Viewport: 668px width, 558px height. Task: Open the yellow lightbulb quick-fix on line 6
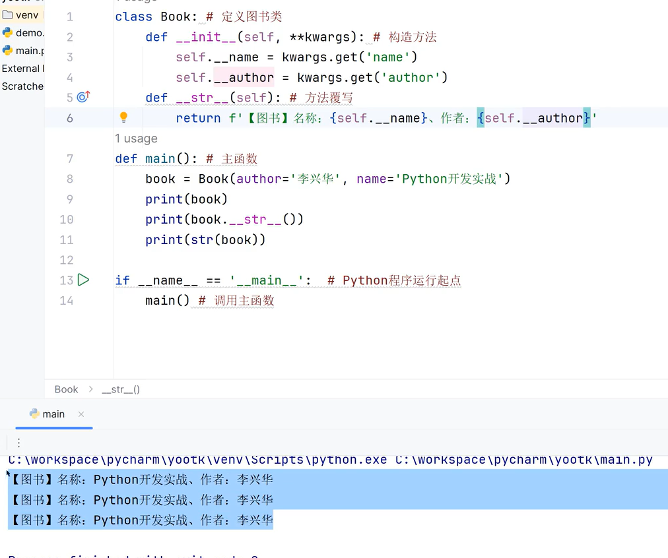(123, 117)
